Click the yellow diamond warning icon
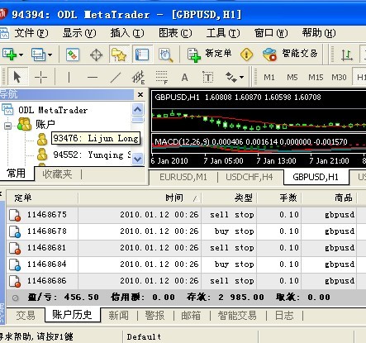366x343 pixels. coord(246,55)
